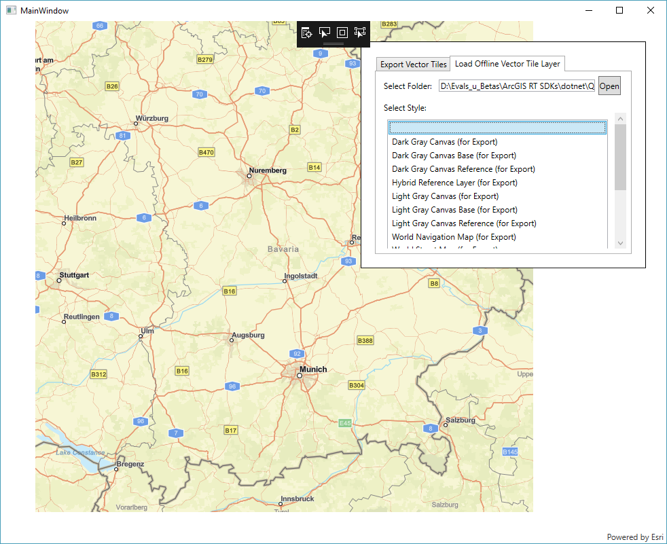Click the Innsbruck label on the map
Screen dimensions: 667x544
[x=297, y=498]
